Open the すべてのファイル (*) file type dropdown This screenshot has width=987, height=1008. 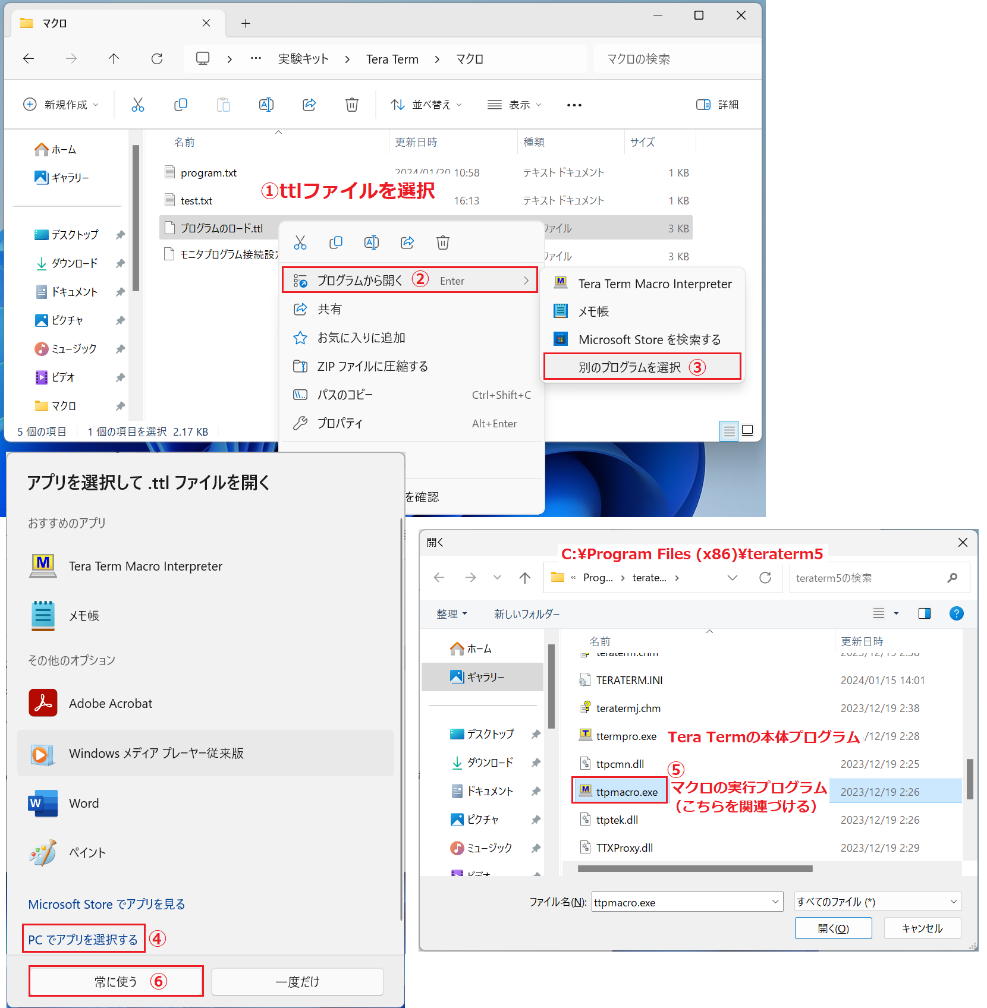coord(876,902)
